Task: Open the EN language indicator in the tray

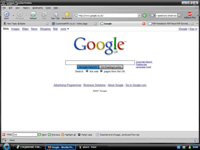Action: [x=178, y=147]
